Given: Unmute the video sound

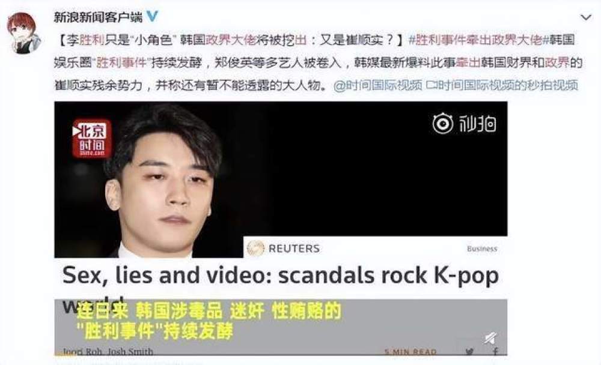Looking at the screenshot, I should tap(489, 338).
